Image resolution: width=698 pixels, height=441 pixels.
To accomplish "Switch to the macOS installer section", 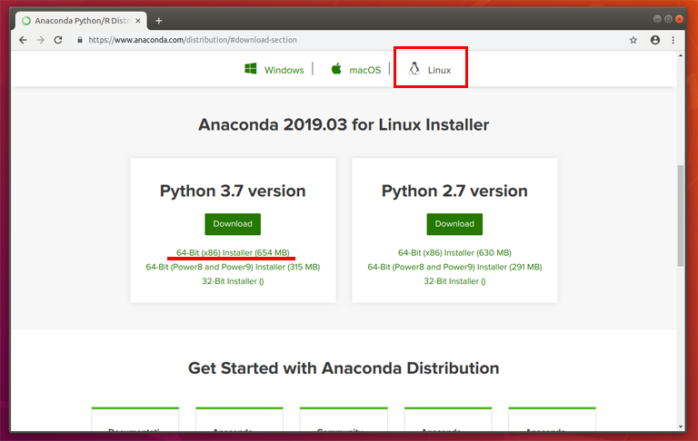I will click(x=365, y=70).
